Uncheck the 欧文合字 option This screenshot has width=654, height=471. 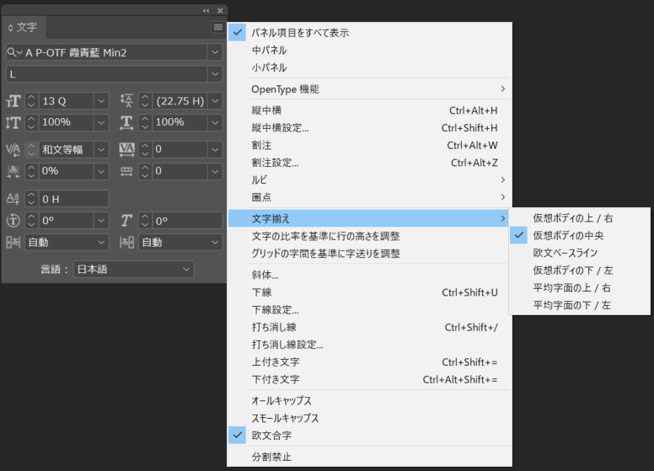273,435
